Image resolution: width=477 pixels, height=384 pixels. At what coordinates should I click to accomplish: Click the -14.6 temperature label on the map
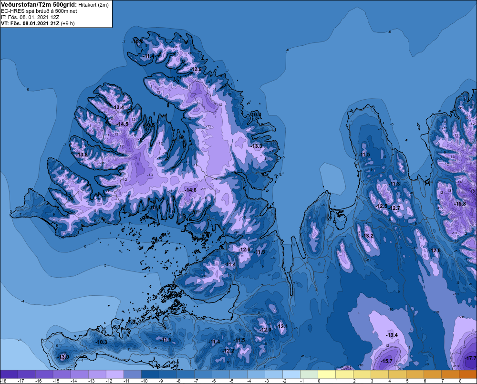tap(191, 190)
